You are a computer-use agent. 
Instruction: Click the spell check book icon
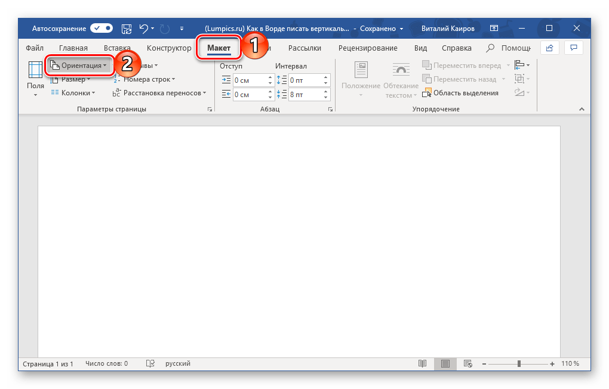(150, 363)
